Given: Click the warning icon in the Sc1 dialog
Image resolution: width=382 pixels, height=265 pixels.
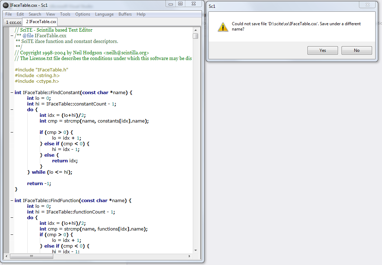Looking at the screenshot, I should pyautogui.click(x=223, y=27).
